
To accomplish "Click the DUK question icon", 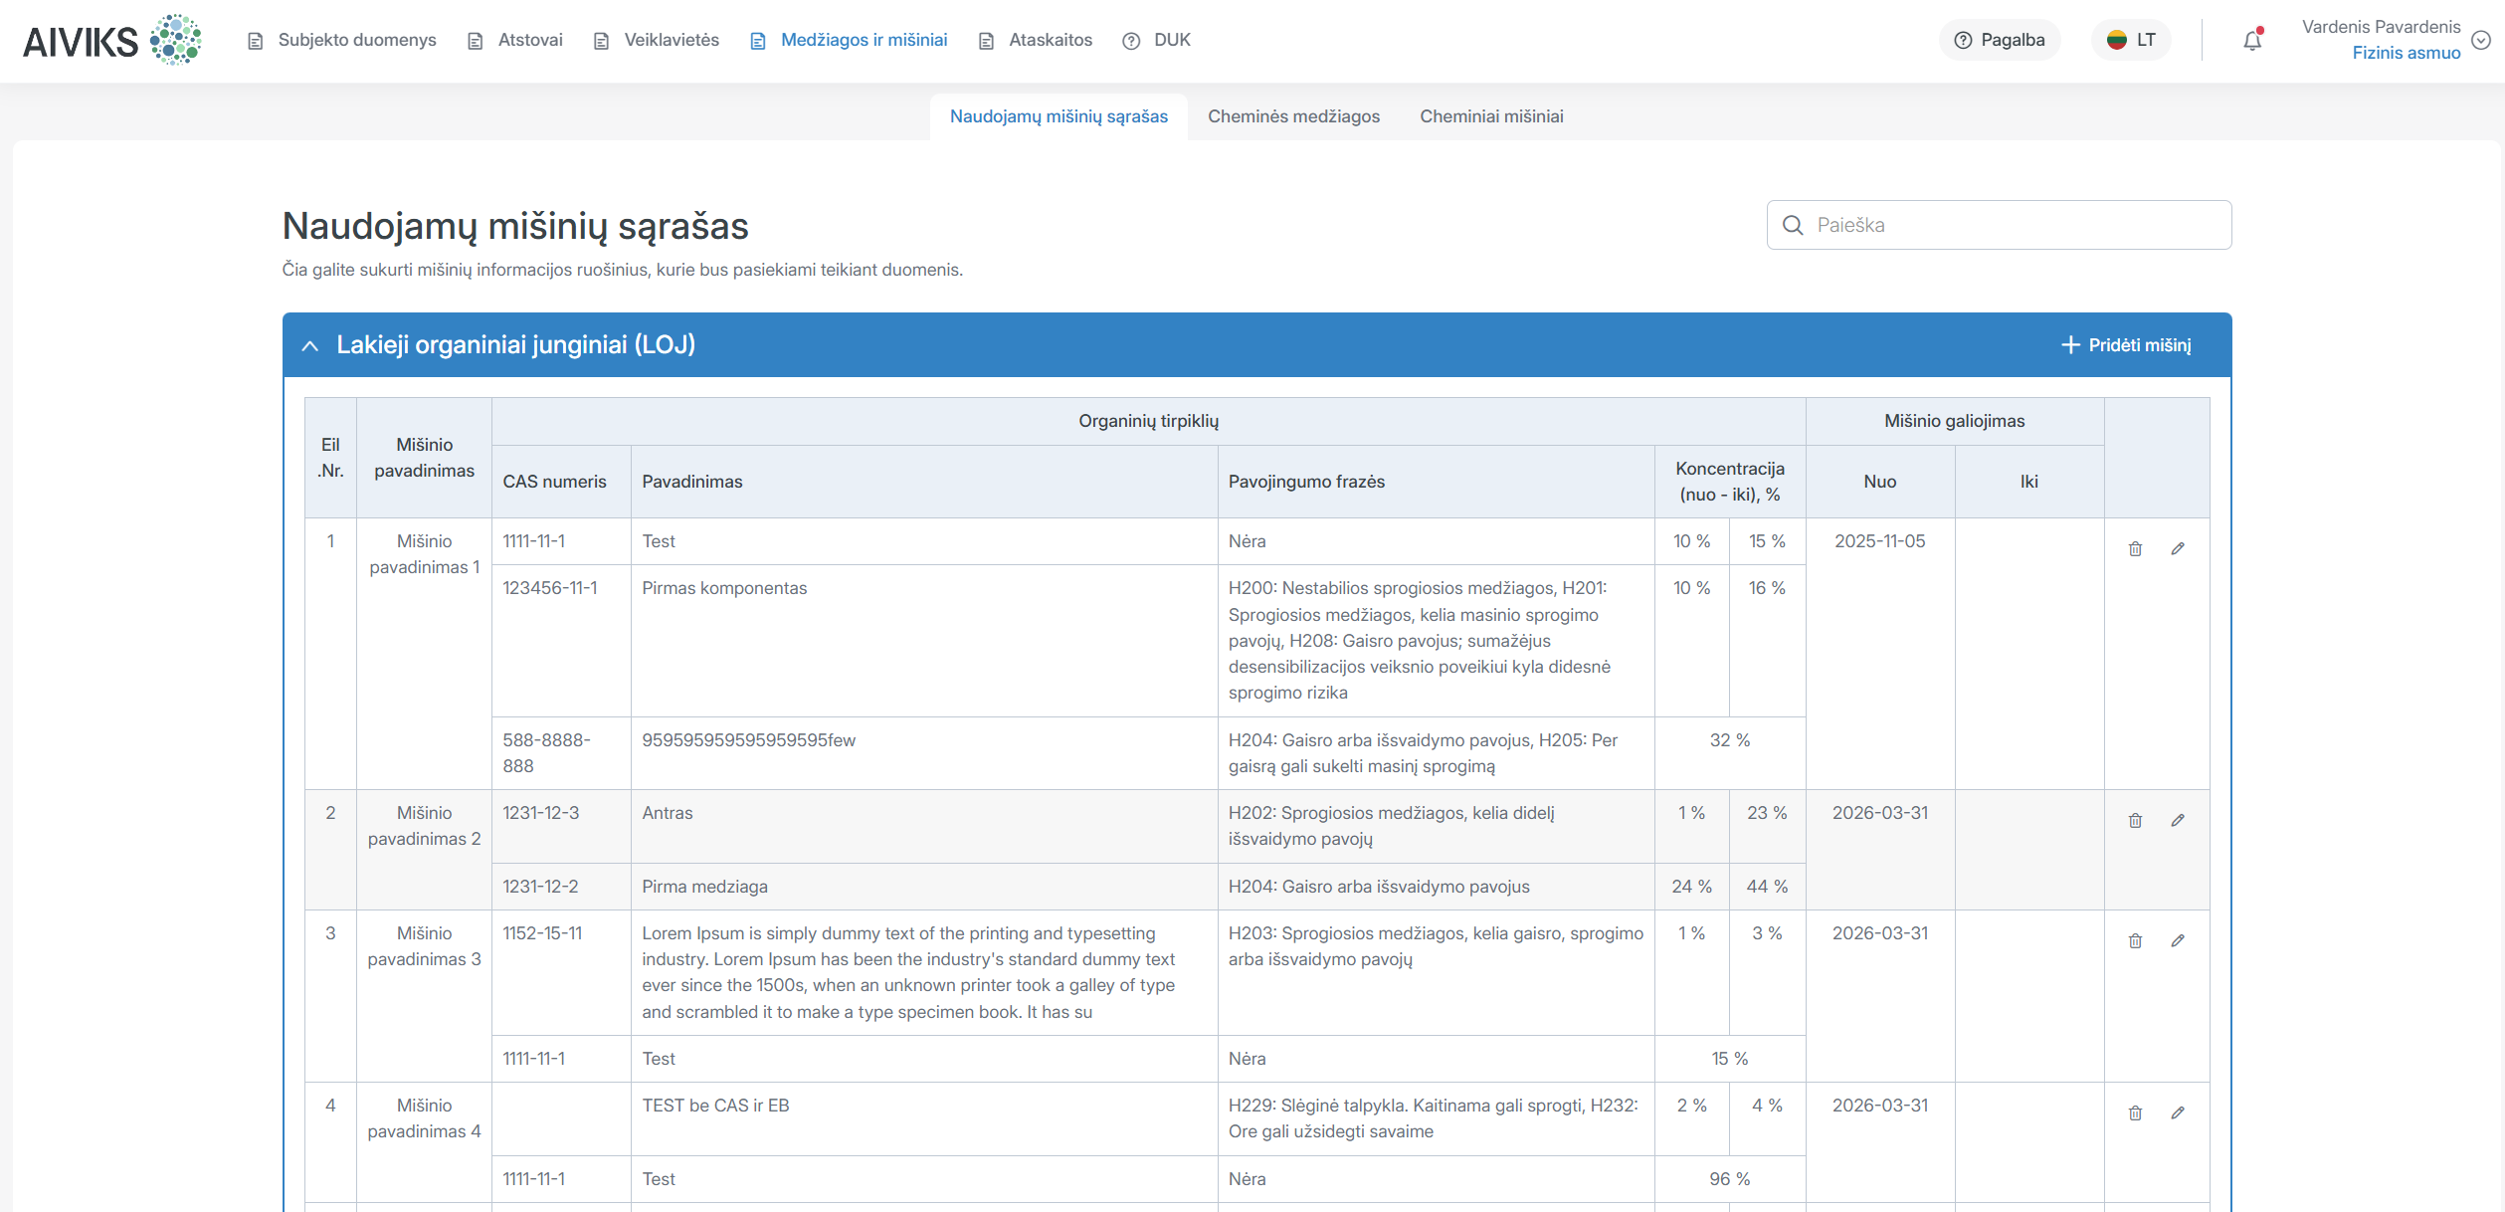I will click(1131, 41).
